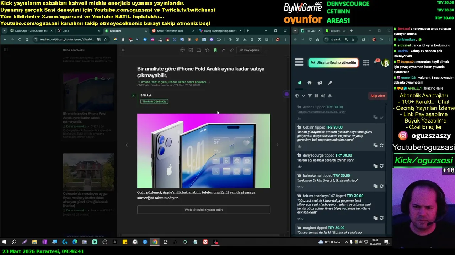This screenshot has width=455, height=255.
Task: Show hidden system tray icons chevron
Action: (347, 242)
